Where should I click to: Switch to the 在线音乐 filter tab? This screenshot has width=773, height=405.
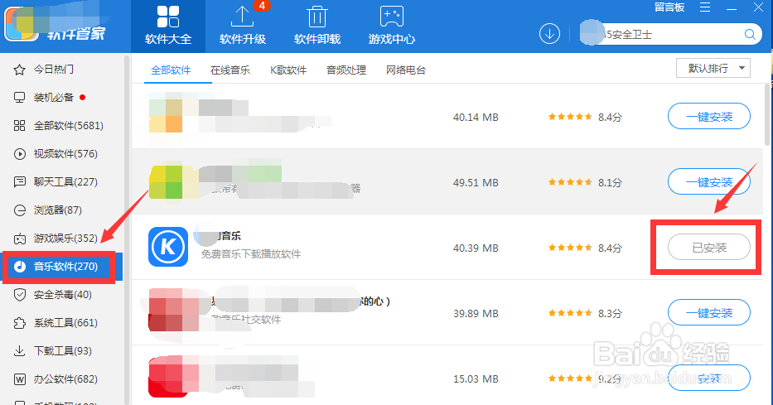pyautogui.click(x=230, y=70)
